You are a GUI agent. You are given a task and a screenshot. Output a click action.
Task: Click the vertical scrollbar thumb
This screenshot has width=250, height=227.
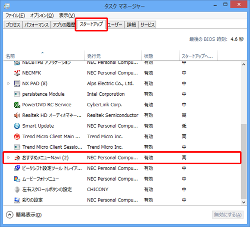pyautogui.click(x=244, y=161)
